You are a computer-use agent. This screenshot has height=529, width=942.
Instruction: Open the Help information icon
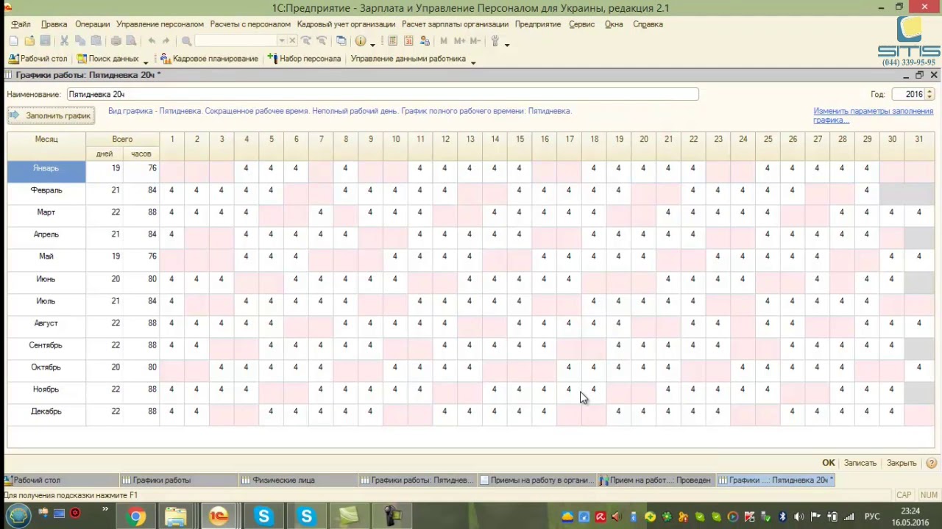pyautogui.click(x=361, y=41)
